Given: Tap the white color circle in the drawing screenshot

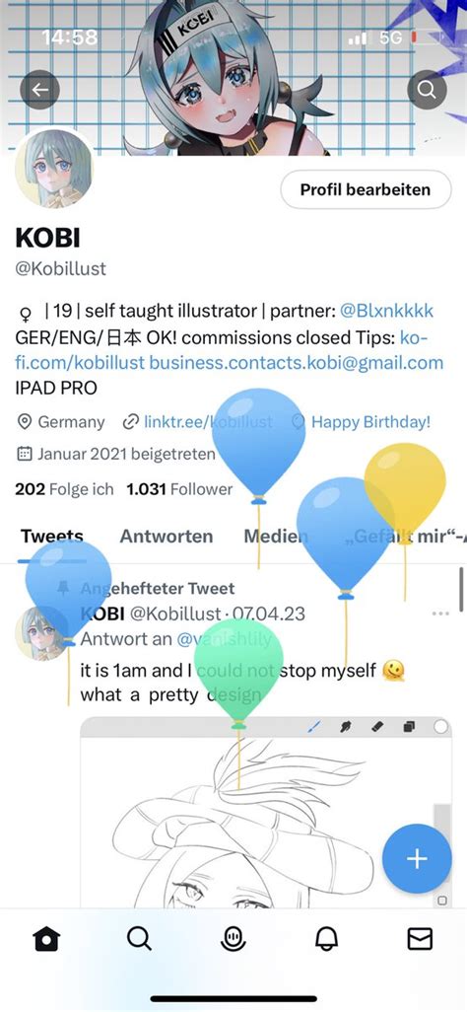Looking at the screenshot, I should pyautogui.click(x=440, y=727).
